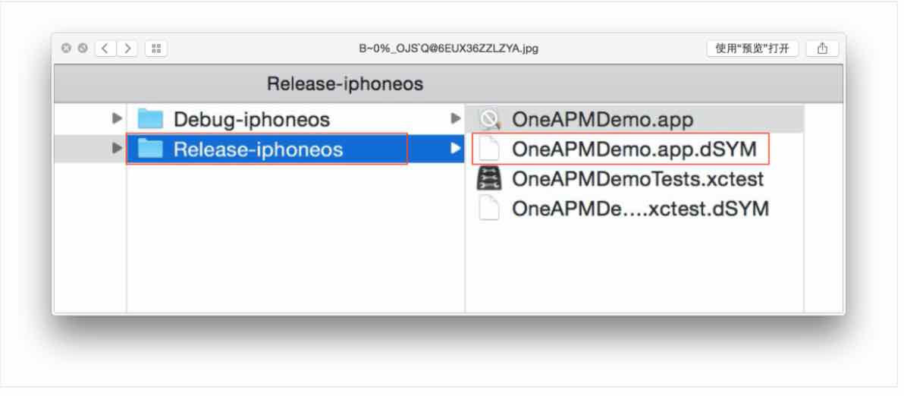The height and width of the screenshot is (396, 904).
Task: Go to the next item with forward arrow
Action: click(x=127, y=49)
